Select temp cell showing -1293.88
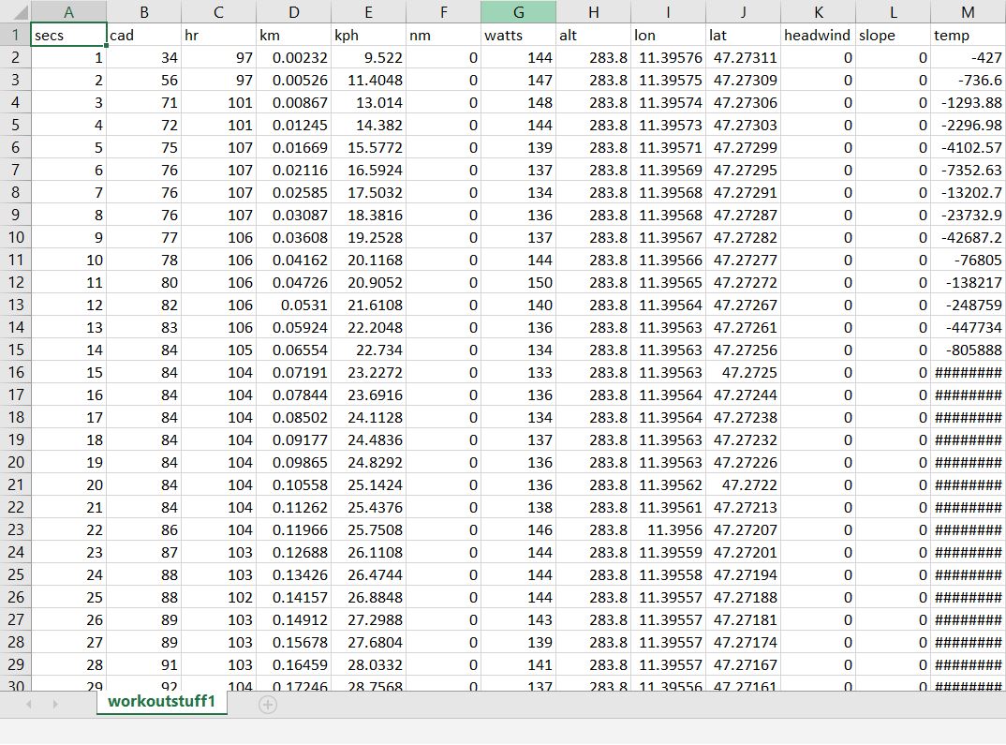Image resolution: width=1006 pixels, height=745 pixels. click(969, 102)
